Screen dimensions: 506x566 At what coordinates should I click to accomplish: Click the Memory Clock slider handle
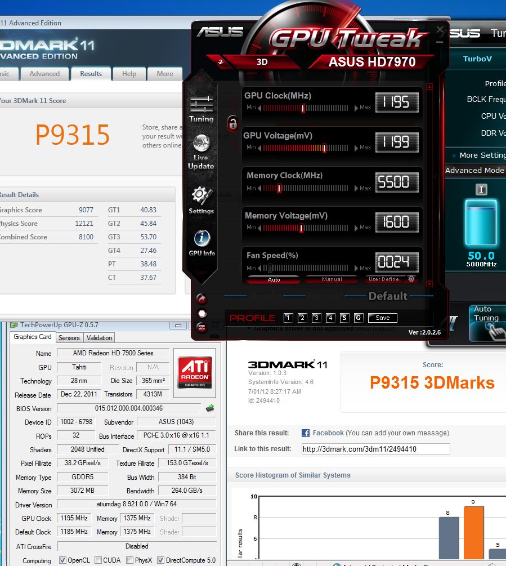point(279,188)
